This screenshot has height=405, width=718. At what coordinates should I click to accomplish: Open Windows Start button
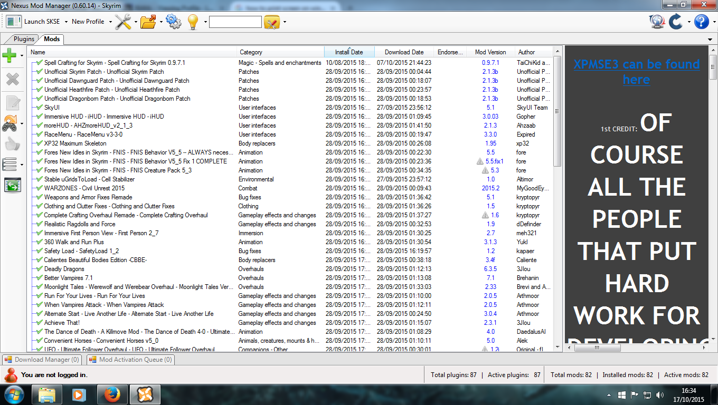click(14, 394)
